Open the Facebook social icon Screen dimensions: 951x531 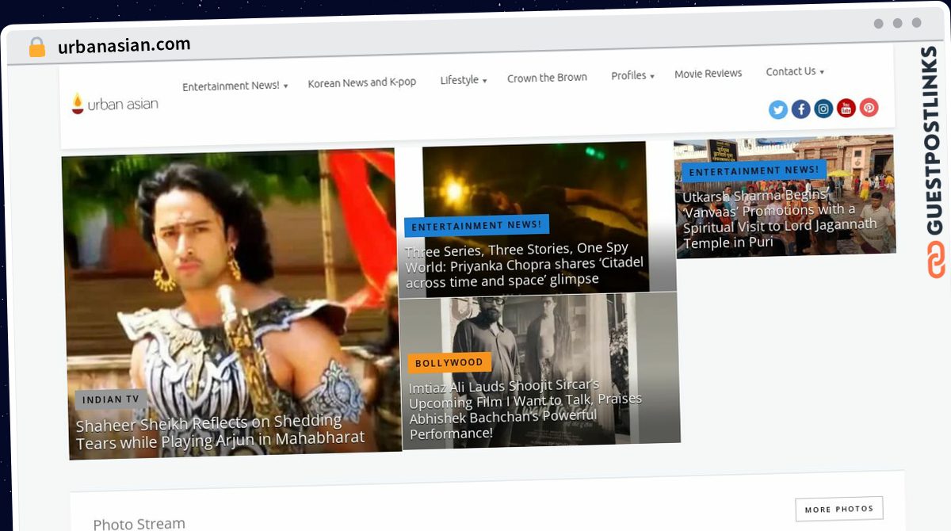(x=801, y=109)
